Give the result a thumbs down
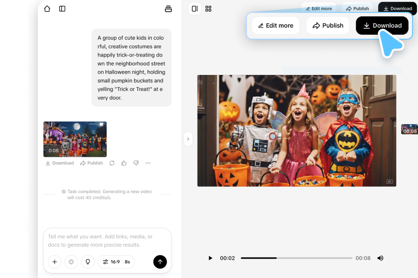The height and width of the screenshot is (278, 418). point(136,163)
